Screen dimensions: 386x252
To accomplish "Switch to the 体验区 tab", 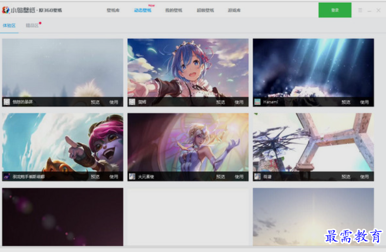I will (x=9, y=25).
